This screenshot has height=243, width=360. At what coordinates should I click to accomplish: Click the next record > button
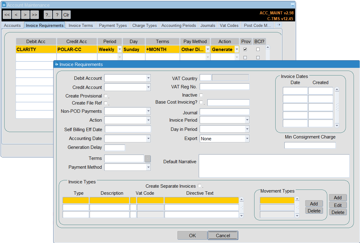tap(25, 15)
